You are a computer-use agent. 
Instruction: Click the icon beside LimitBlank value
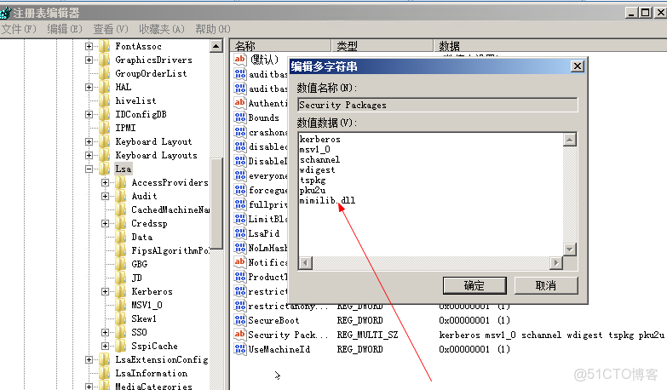click(240, 219)
